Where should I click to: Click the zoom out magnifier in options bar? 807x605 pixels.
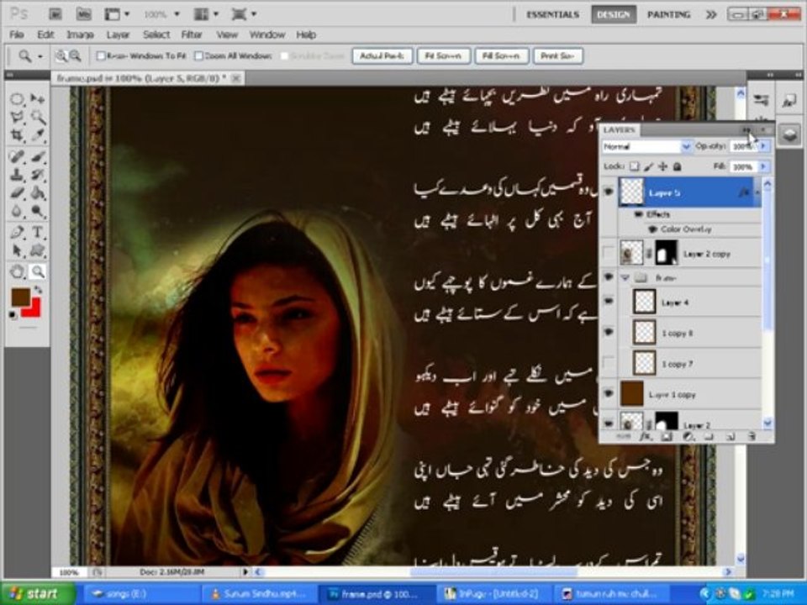tap(75, 55)
